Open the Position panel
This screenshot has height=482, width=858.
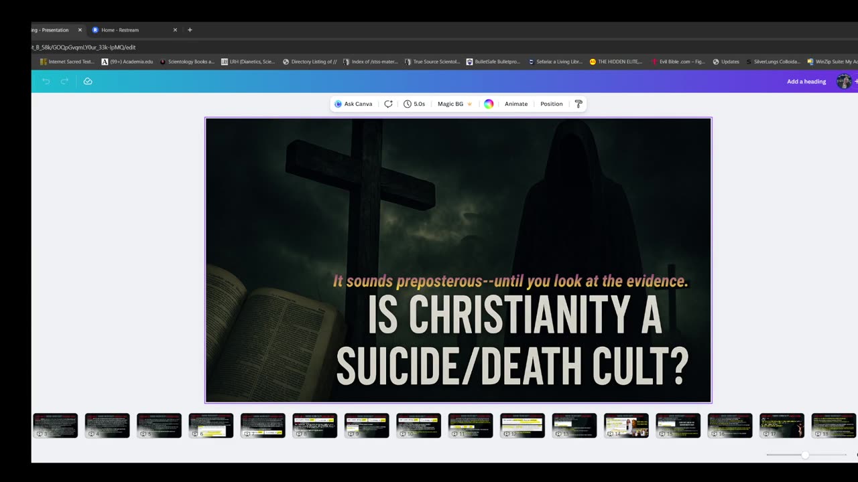pyautogui.click(x=551, y=104)
